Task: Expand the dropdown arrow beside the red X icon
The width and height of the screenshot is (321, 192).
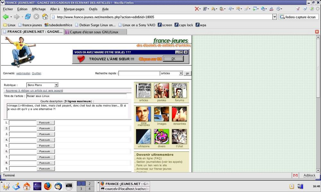Action: [x=200, y=9]
